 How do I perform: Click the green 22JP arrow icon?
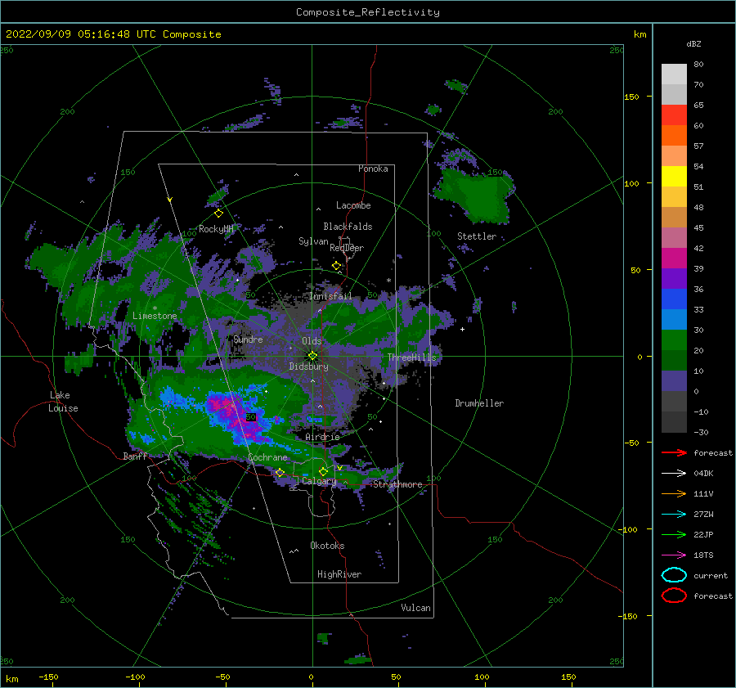[x=674, y=534]
